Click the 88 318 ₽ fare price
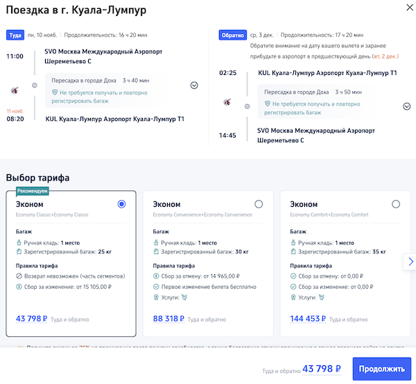The width and height of the screenshot is (416, 384). click(168, 319)
